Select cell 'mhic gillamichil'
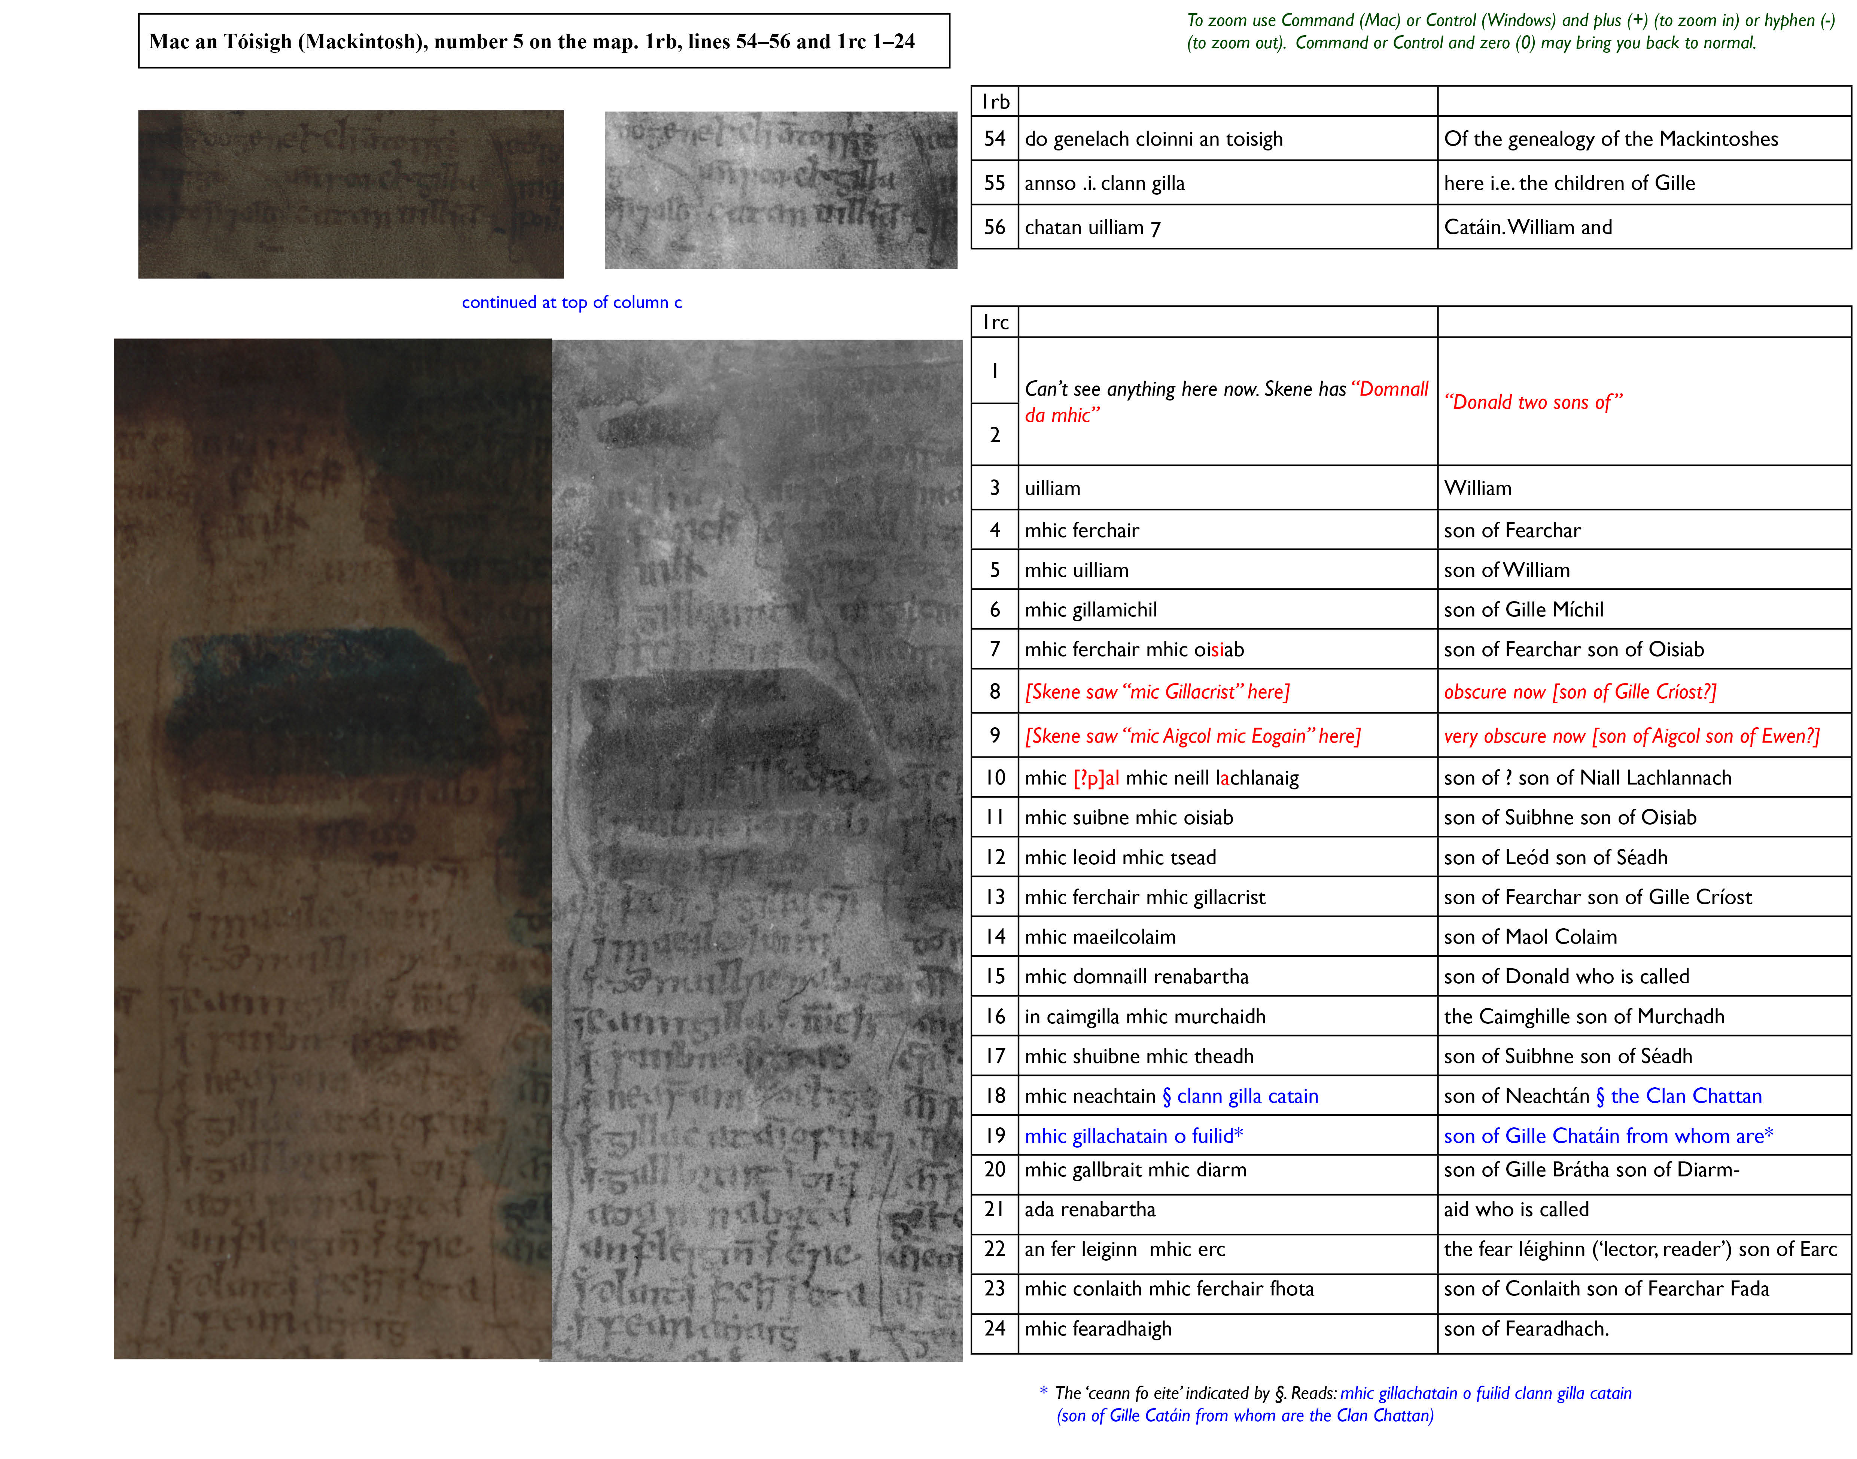Screen dimensions: 1857x1459 click(1227, 609)
